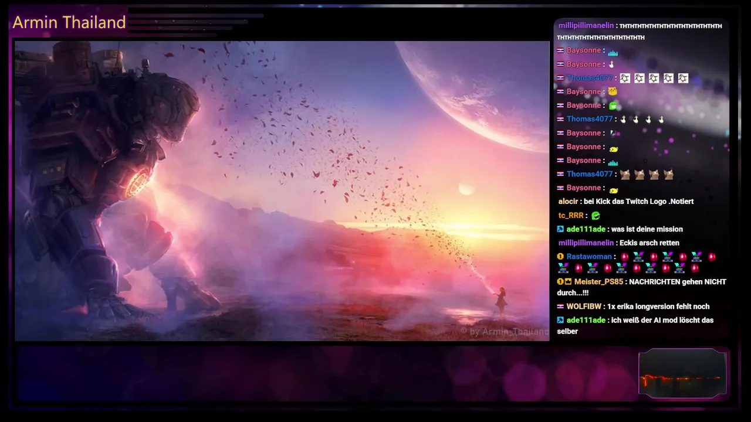The image size is (751, 422).
Task: Click millipillimanelin beside 'Eckis arsch retten'
Action: (x=586, y=243)
